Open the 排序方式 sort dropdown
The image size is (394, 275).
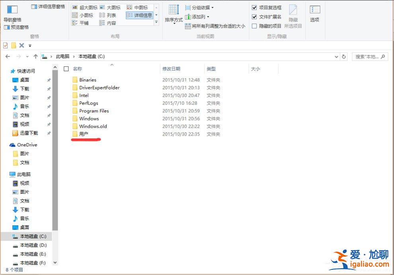(x=173, y=17)
